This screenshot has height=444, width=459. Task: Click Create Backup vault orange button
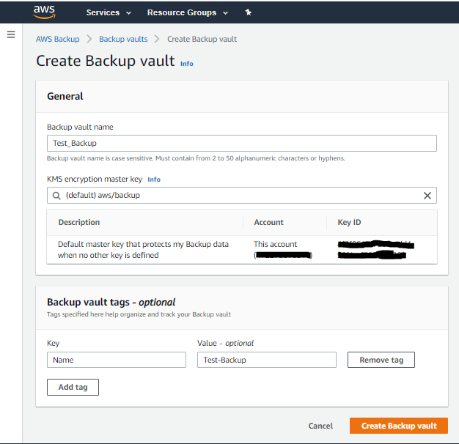(x=399, y=426)
